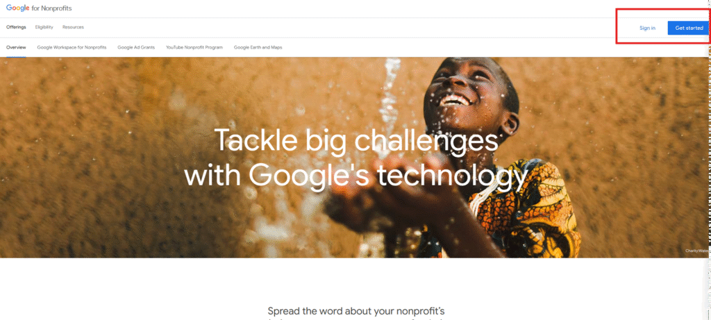Go to the Resources menu item
711x320 pixels.
click(73, 27)
